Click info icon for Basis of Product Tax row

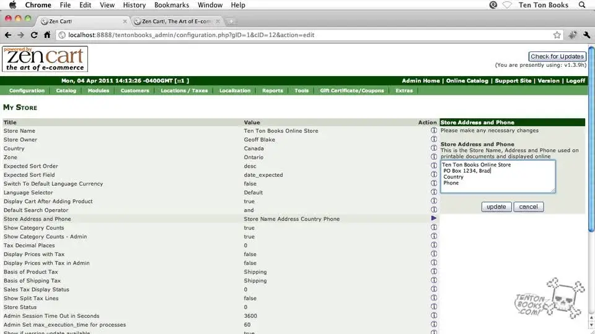pos(434,271)
